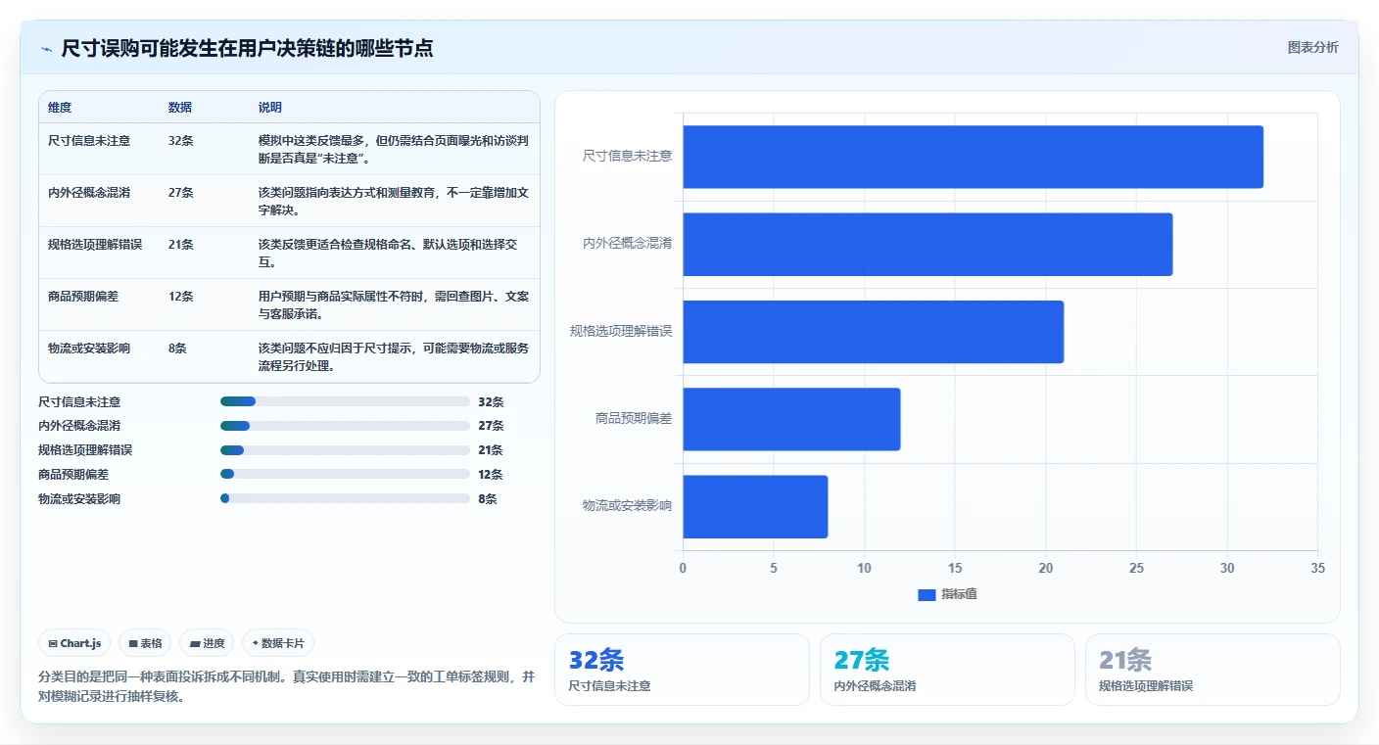The height and width of the screenshot is (745, 1379).
Task: Open the 32条 尺寸信息未注意 data card
Action: tap(682, 670)
